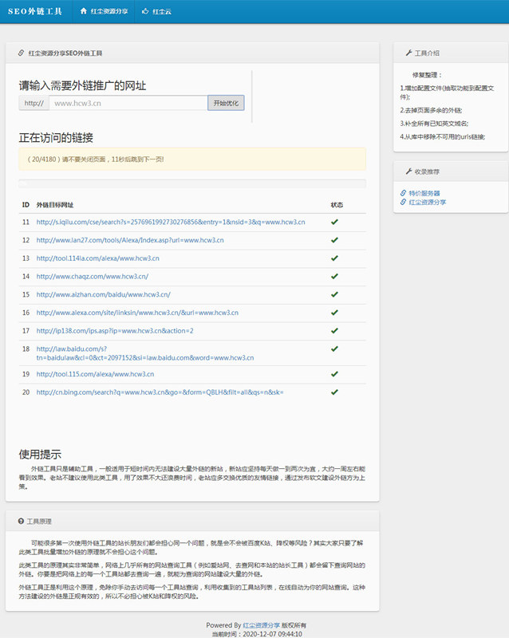Click the (20/4180) progress notice text
The width and height of the screenshot is (509, 638).
click(96, 159)
